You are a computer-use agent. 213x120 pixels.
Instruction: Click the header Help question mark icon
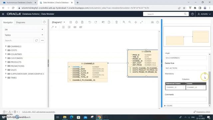pyautogui.click(x=192, y=14)
